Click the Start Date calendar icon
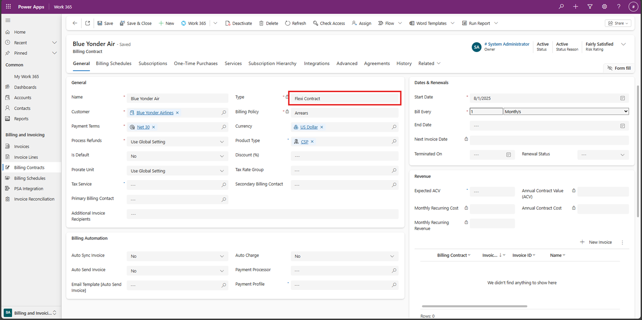This screenshot has width=642, height=320. 623,98
